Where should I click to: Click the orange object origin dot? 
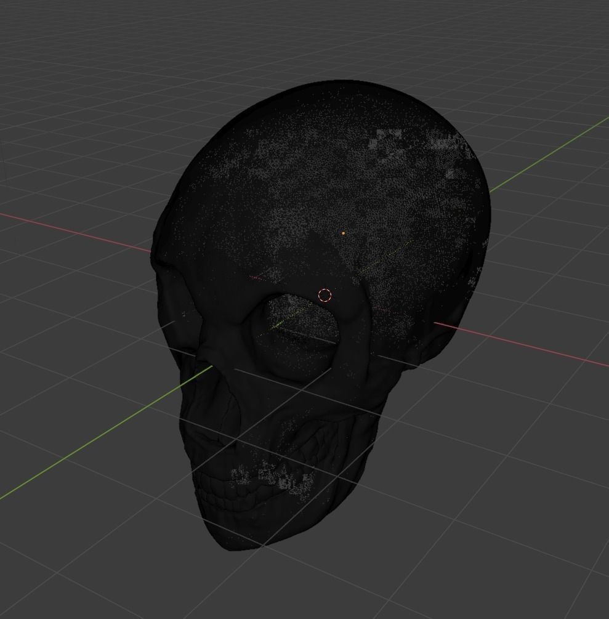(x=344, y=233)
